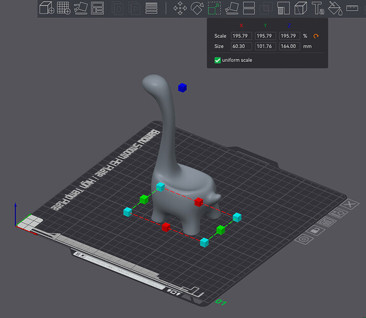Open the Measure ruler tool
Screen dimensions: 366x318
[x=352, y=8]
